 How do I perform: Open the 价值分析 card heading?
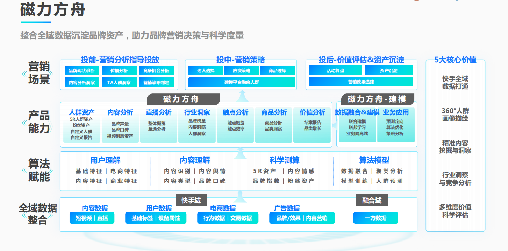(312, 112)
